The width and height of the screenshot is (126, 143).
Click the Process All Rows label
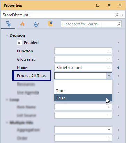32,76
